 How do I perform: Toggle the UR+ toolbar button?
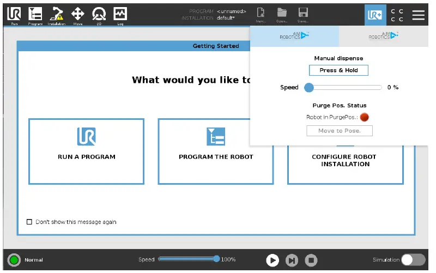pyautogui.click(x=376, y=15)
